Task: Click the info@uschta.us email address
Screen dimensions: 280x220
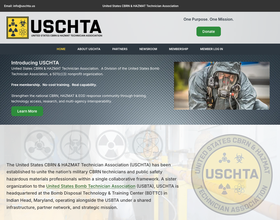Action: (24, 6)
